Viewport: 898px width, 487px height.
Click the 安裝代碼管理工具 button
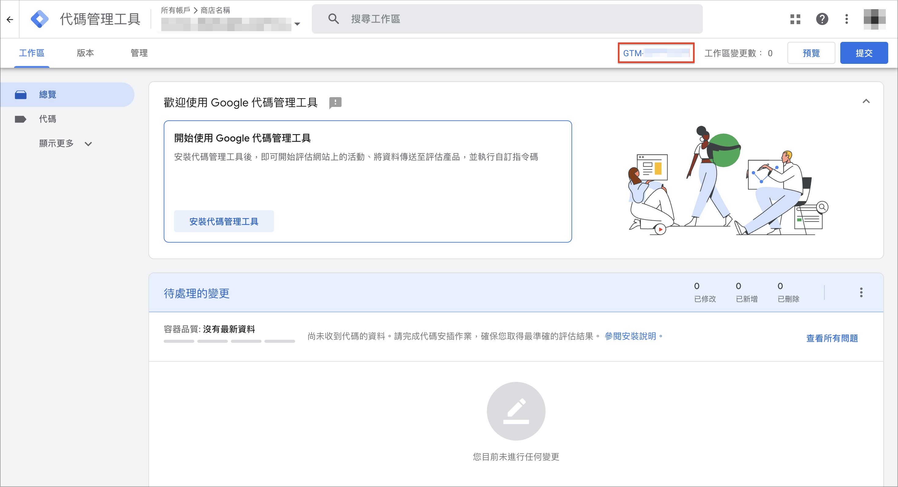tap(224, 221)
